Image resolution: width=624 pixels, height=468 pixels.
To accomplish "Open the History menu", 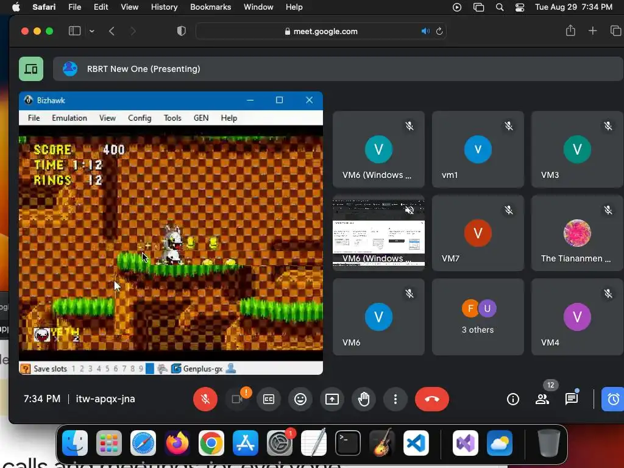I will coord(164,7).
